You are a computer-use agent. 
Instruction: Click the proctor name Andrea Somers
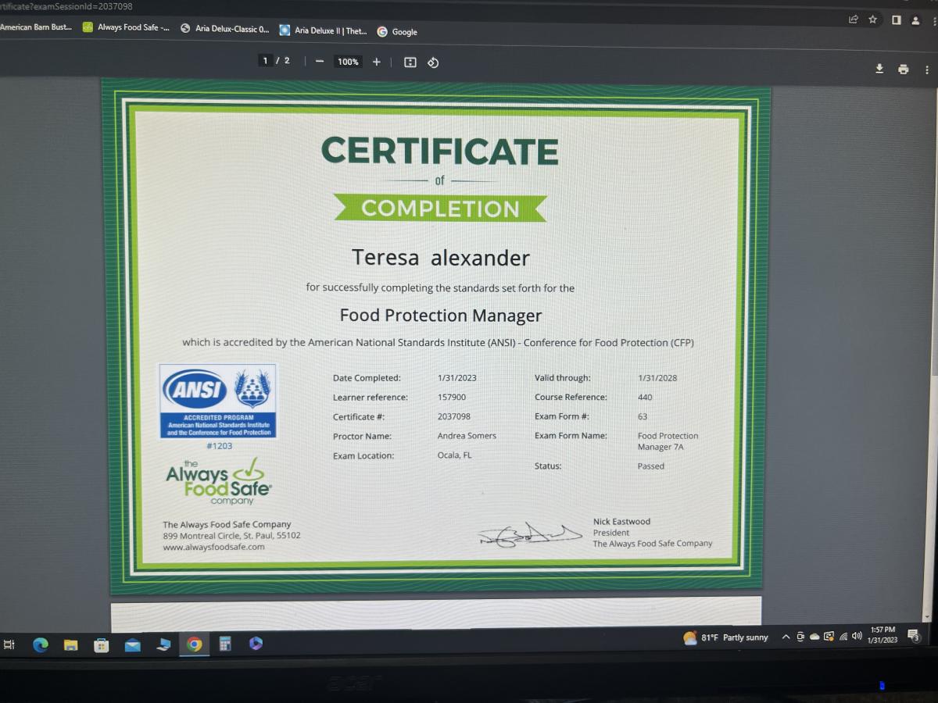click(x=467, y=436)
